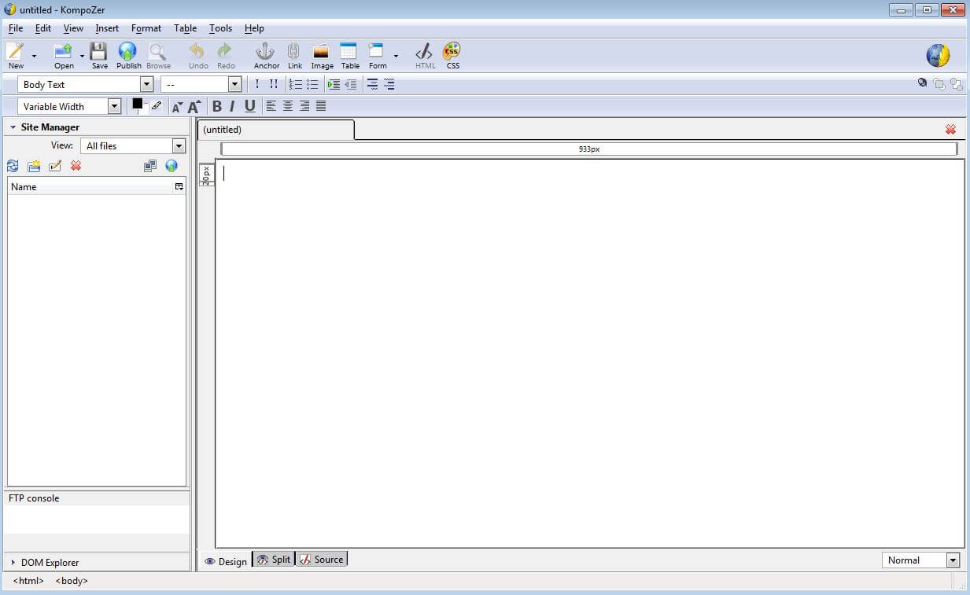Refresh the Site Manager file list

point(13,166)
